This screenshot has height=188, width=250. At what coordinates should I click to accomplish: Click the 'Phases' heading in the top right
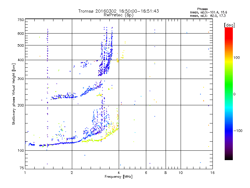(202, 9)
